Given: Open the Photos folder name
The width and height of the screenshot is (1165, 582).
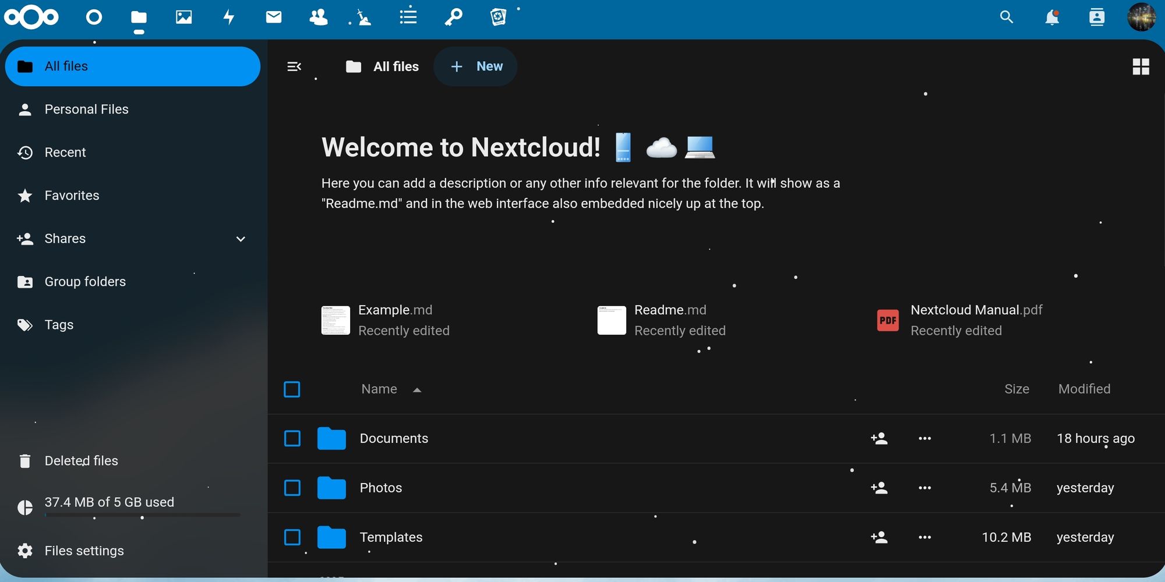Looking at the screenshot, I should 381,488.
